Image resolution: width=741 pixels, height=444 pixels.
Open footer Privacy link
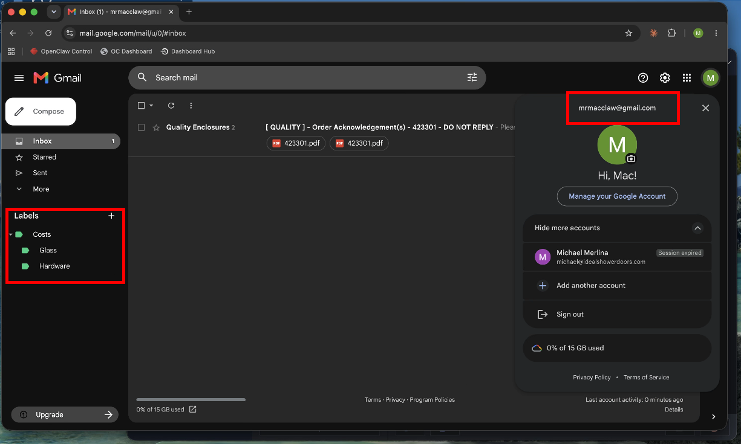(x=396, y=400)
